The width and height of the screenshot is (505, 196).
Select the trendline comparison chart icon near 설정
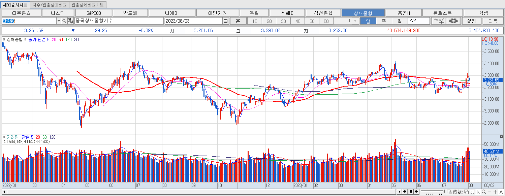(439, 21)
